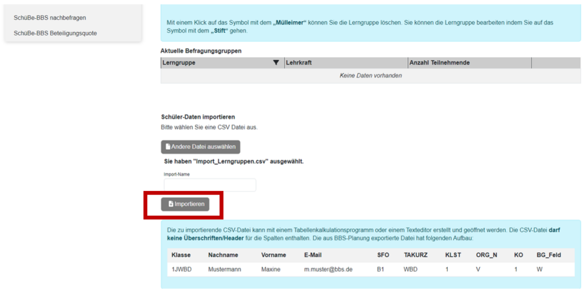This screenshot has width=585, height=292.
Task: Select the 1JWBD cell in example row
Action: point(181,269)
